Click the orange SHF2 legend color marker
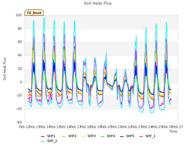 point(64,136)
